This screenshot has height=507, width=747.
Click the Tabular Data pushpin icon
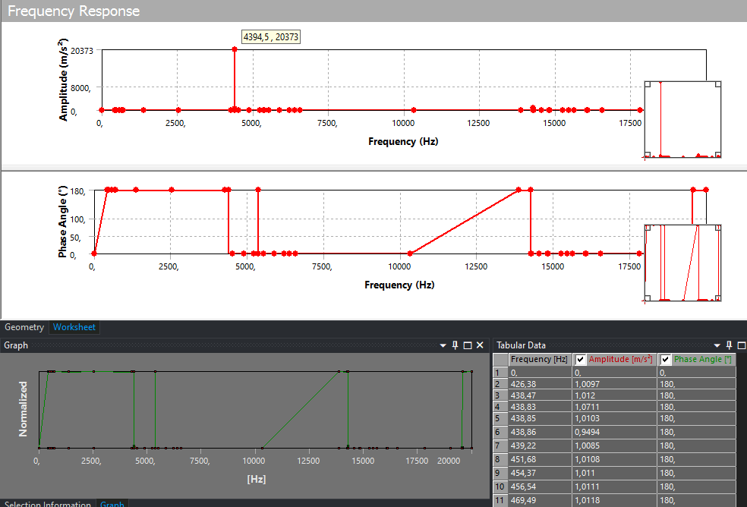pyautogui.click(x=729, y=345)
